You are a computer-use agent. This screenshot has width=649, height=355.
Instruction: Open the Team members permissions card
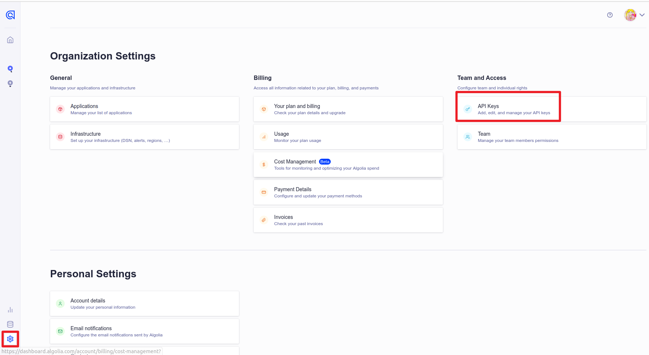(x=551, y=137)
